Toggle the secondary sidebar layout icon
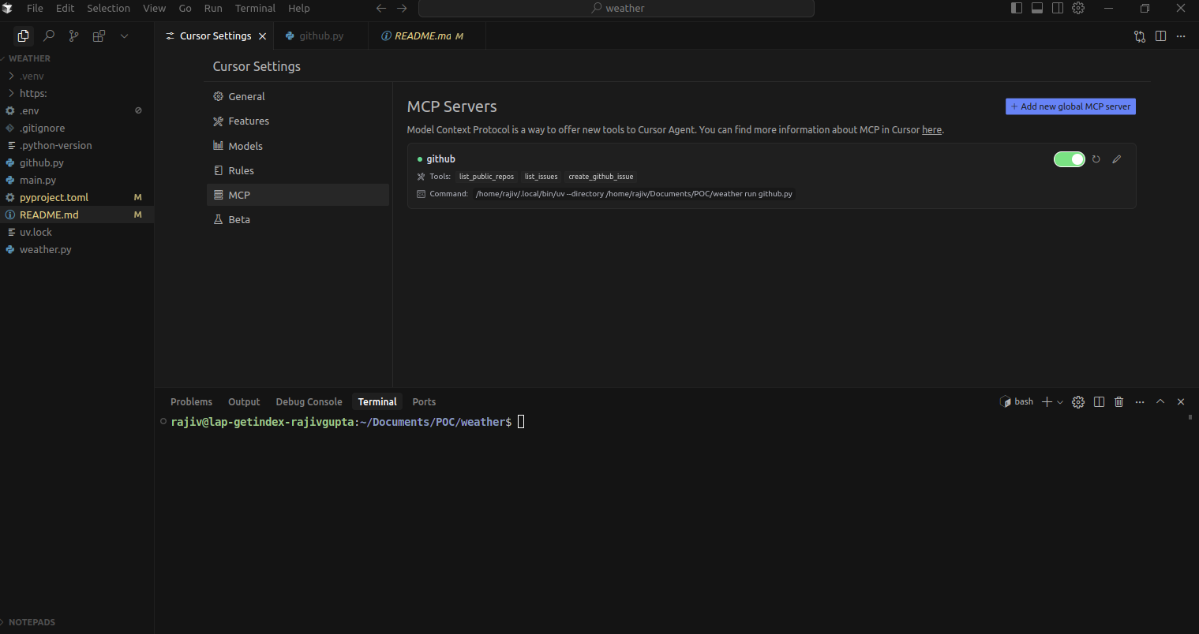Viewport: 1199px width, 634px height. tap(1058, 8)
